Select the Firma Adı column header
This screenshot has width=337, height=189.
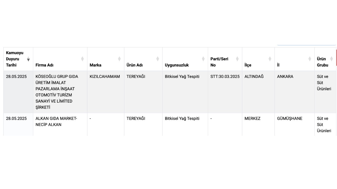(x=60, y=59)
